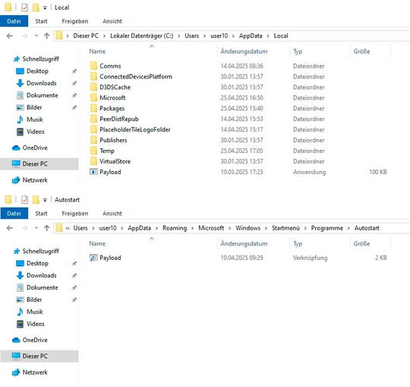Image resolution: width=410 pixels, height=387 pixels.
Task: Navigate to Windows breadcrumb in Autostart window
Action: coord(248,228)
